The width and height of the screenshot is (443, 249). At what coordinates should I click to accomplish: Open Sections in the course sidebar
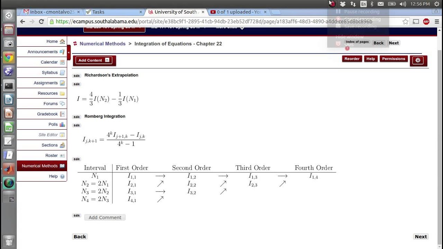coord(42,145)
